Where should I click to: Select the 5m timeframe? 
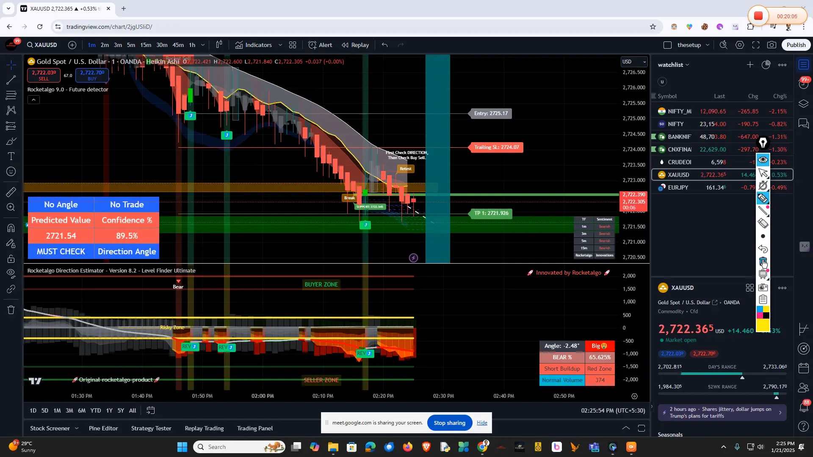click(131, 45)
